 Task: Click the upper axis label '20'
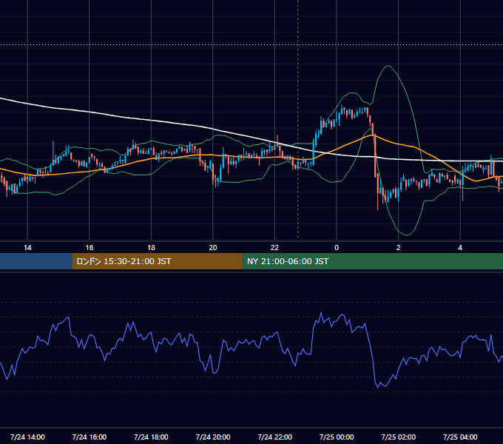(x=213, y=248)
